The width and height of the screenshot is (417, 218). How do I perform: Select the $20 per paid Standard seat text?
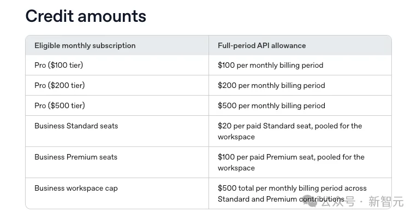(x=264, y=126)
